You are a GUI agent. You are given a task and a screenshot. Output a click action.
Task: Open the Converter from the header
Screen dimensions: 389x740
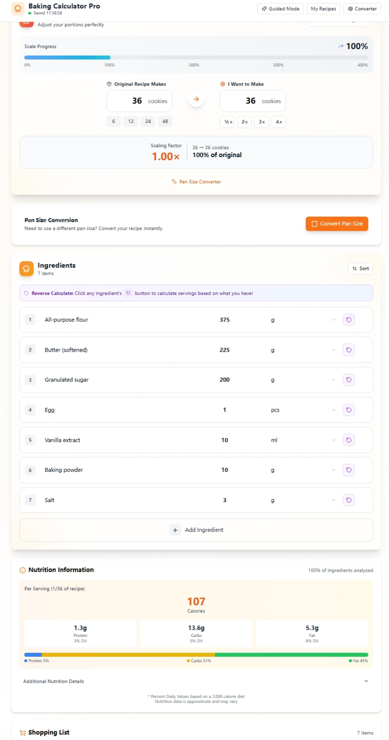click(362, 9)
